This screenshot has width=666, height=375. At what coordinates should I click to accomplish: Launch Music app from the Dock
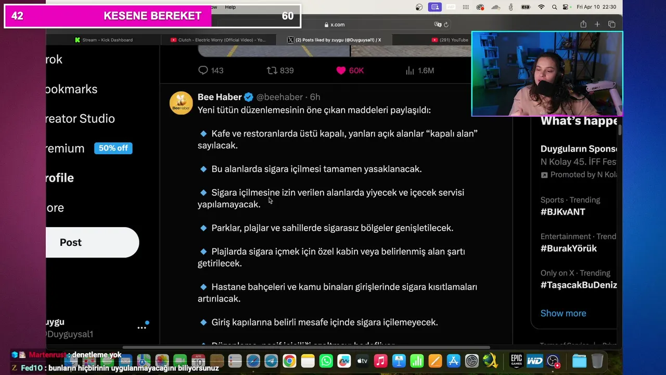[x=380, y=361]
